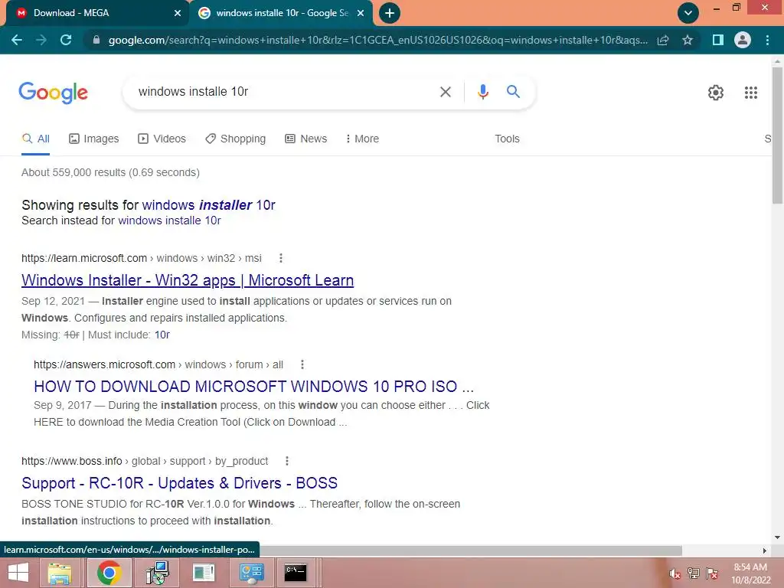Open Chrome side panel
784x588 pixels.
click(718, 40)
